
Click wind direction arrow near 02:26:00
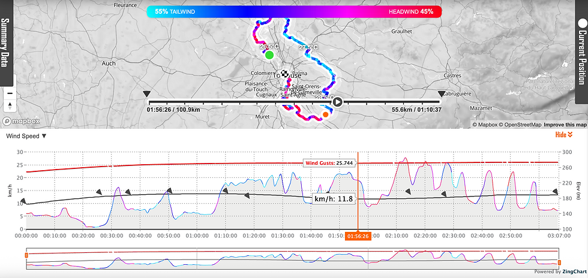pyautogui.click(x=443, y=194)
